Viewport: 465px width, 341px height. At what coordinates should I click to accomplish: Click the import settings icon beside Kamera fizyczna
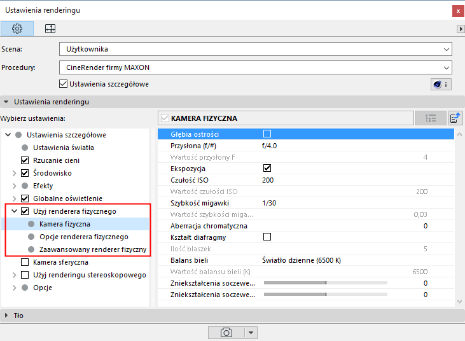pos(455,118)
